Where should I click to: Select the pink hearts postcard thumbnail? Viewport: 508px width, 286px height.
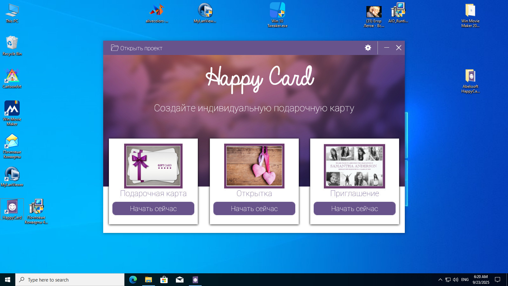click(x=254, y=166)
